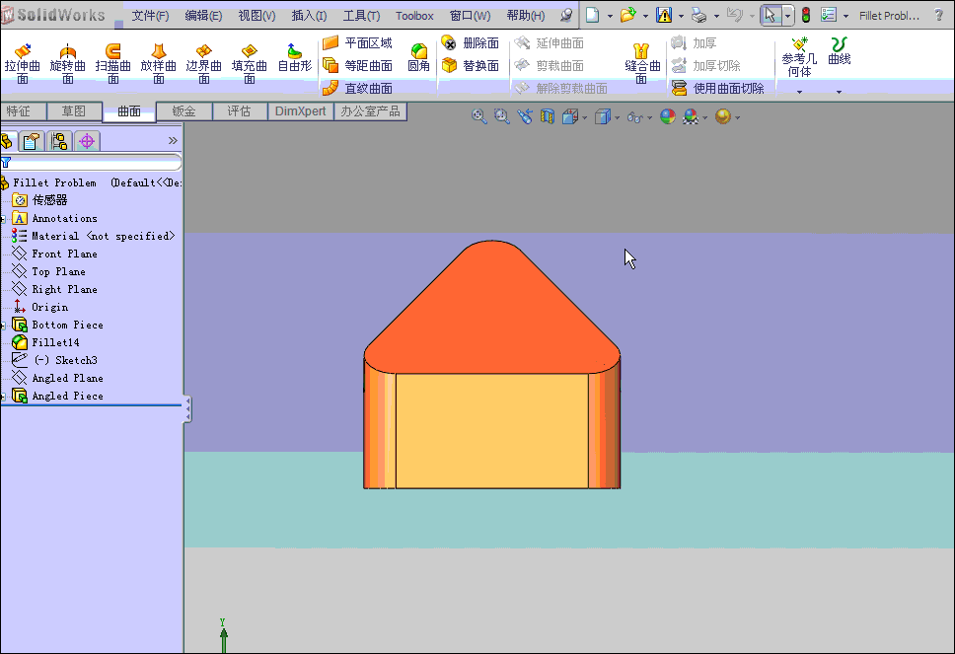Click the Planar Surface (平面区域) tool
This screenshot has height=654, width=955.
pos(357,42)
